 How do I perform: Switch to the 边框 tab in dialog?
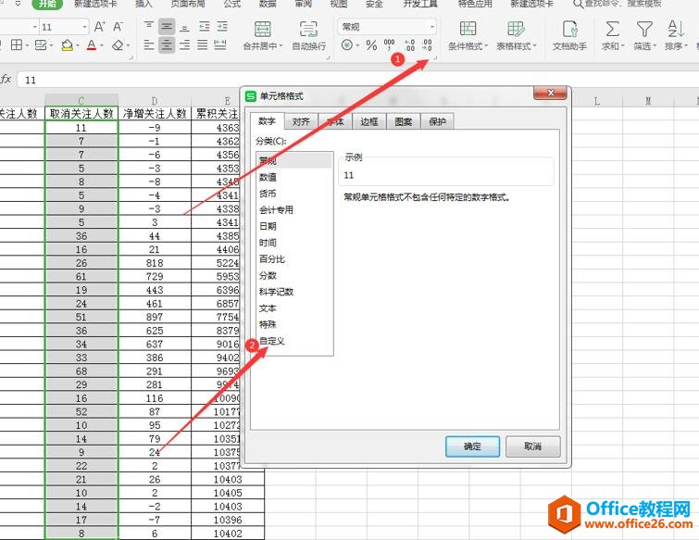click(x=368, y=121)
